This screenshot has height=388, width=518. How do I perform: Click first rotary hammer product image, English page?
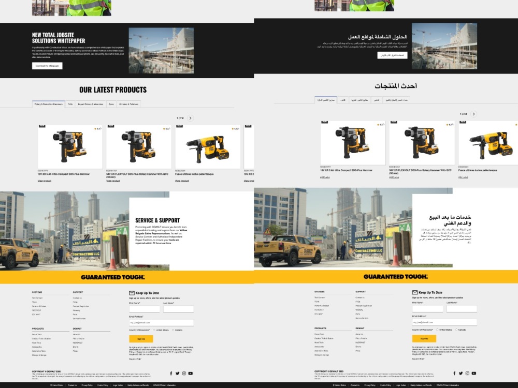[x=70, y=147]
